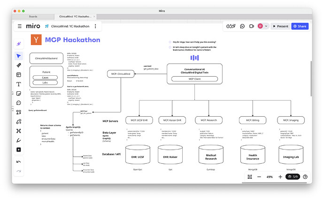Image resolution: width=324 pixels, height=199 pixels.
Task: Click the ClinicaMind: YC Hackathon board title
Action: 70,26
